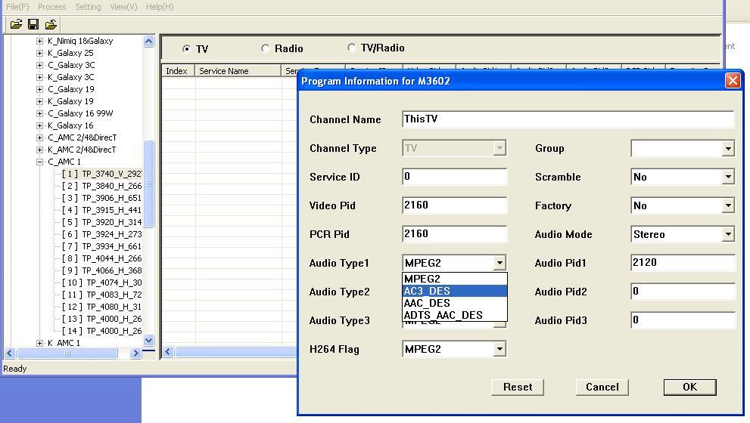Click the Video Pid input field
Screen dimensions: 750x423
454,205
